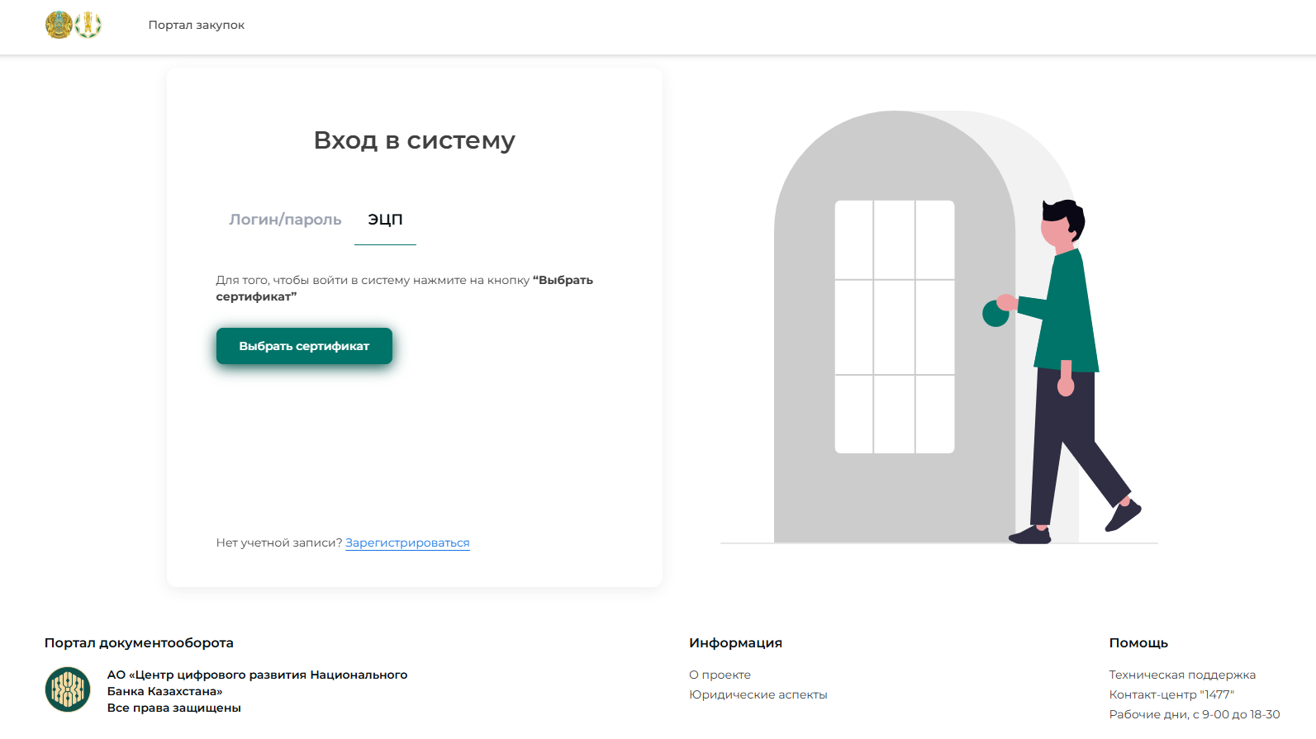
Task: Click the Вход в систему heading
Action: tap(414, 140)
